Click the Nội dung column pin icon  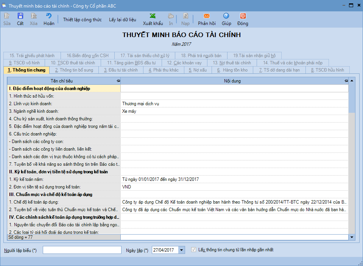(x=346, y=81)
